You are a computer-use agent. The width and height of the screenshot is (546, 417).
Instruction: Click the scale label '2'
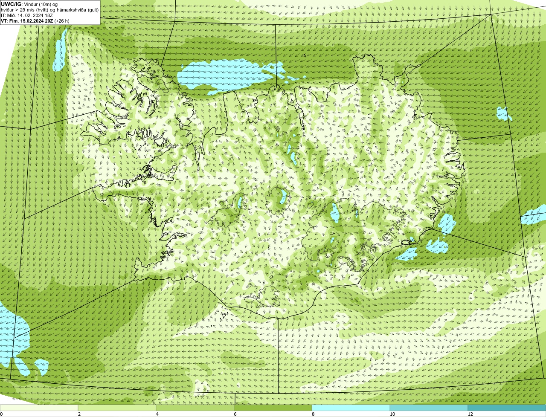(x=79, y=414)
